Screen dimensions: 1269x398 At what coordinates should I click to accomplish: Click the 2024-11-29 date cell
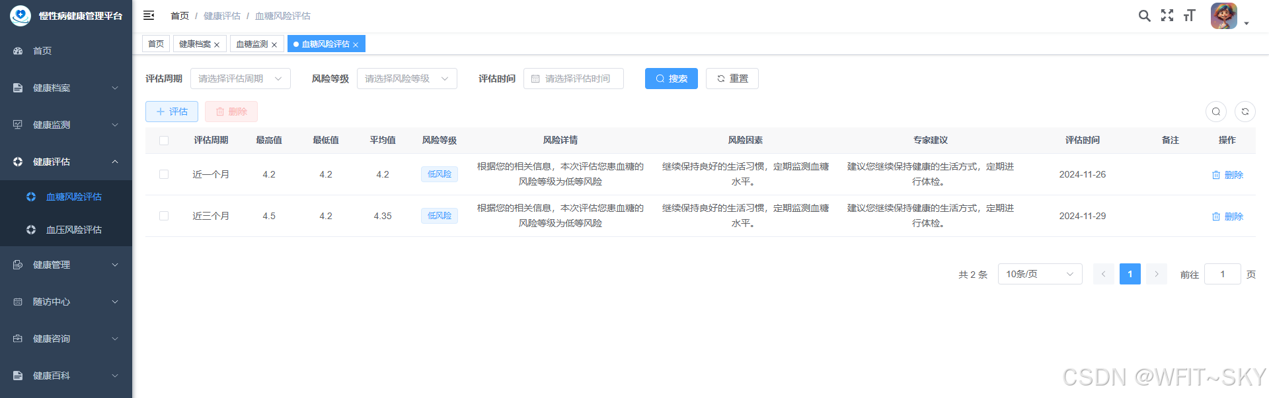coord(1083,216)
